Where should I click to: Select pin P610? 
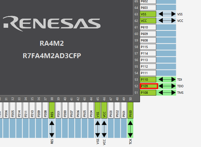148,27
